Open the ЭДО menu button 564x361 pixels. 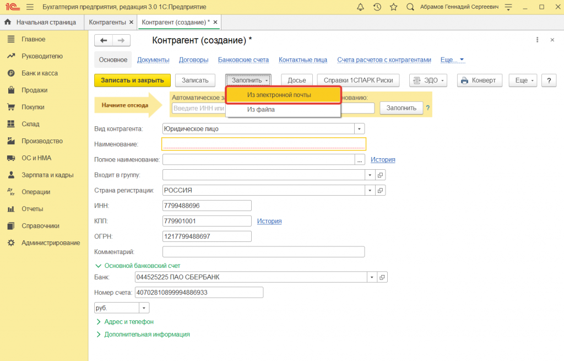pos(428,80)
